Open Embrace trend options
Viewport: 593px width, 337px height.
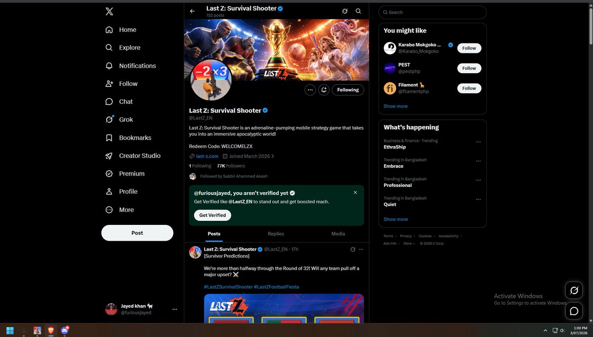478,161
